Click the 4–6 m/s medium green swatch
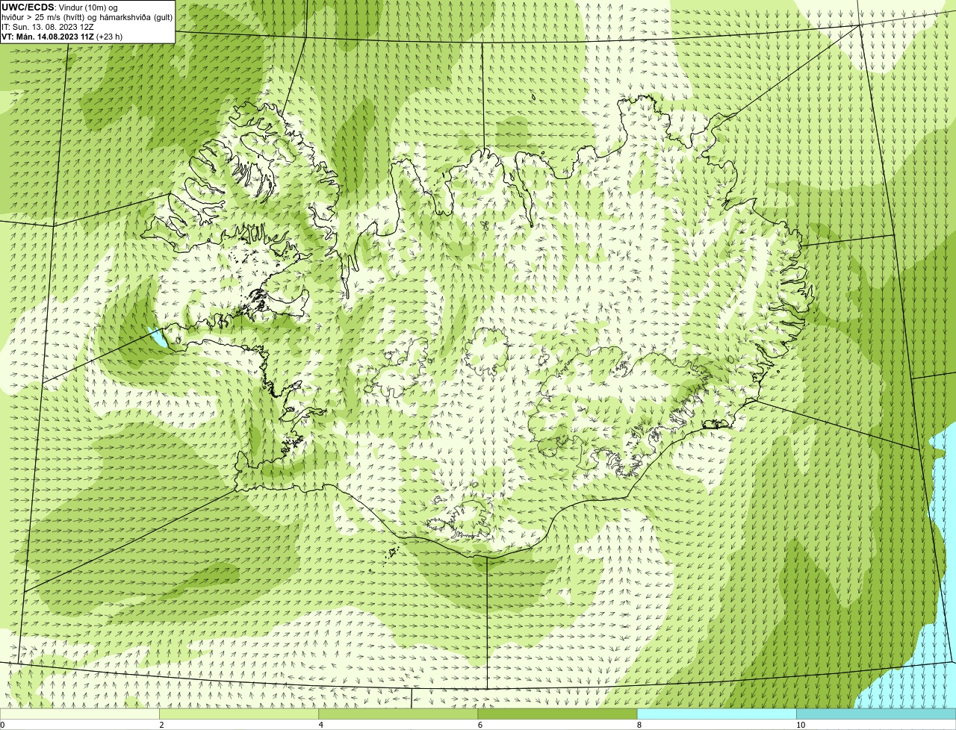Screen dimensions: 956x730 click(x=397, y=714)
